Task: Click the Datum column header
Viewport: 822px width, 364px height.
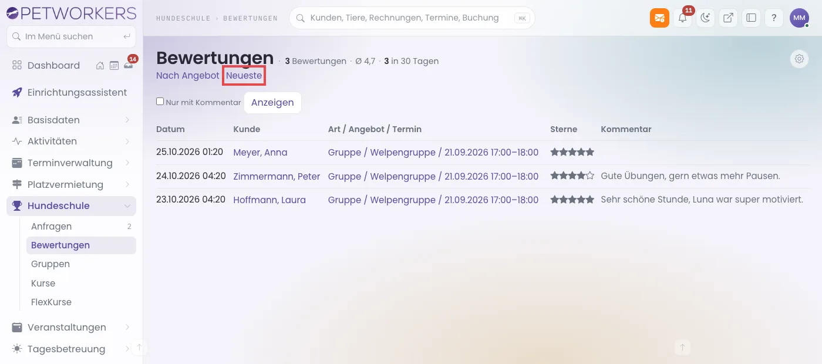Action: point(170,129)
